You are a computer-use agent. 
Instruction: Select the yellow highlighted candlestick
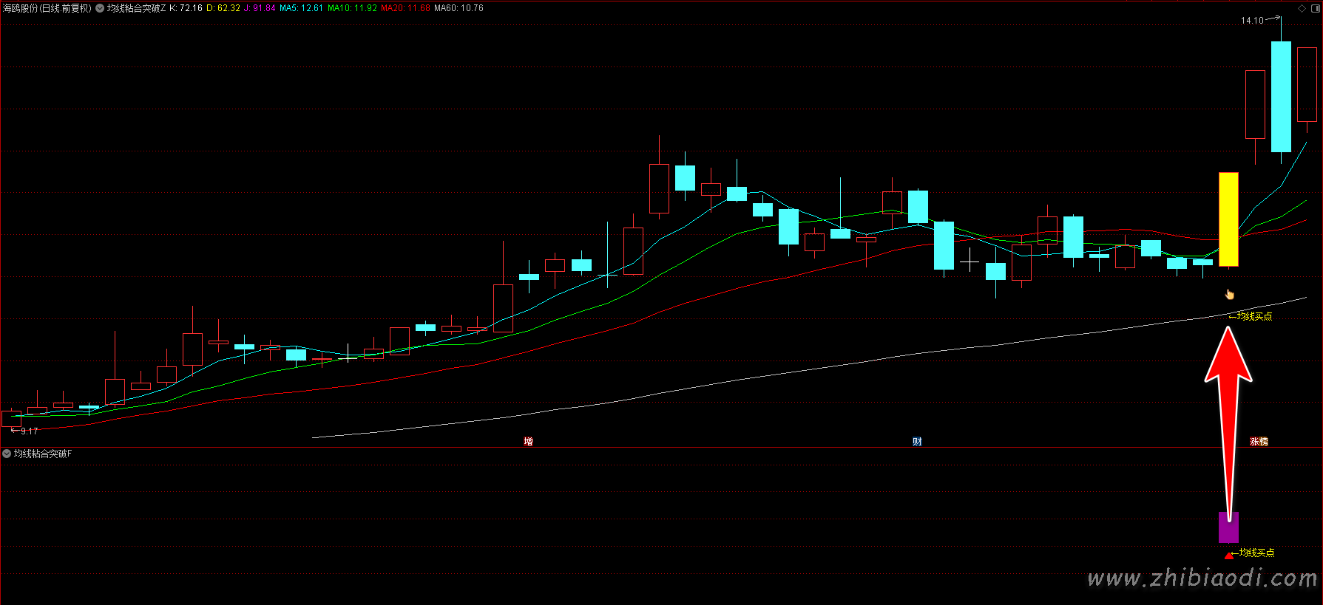1228,219
